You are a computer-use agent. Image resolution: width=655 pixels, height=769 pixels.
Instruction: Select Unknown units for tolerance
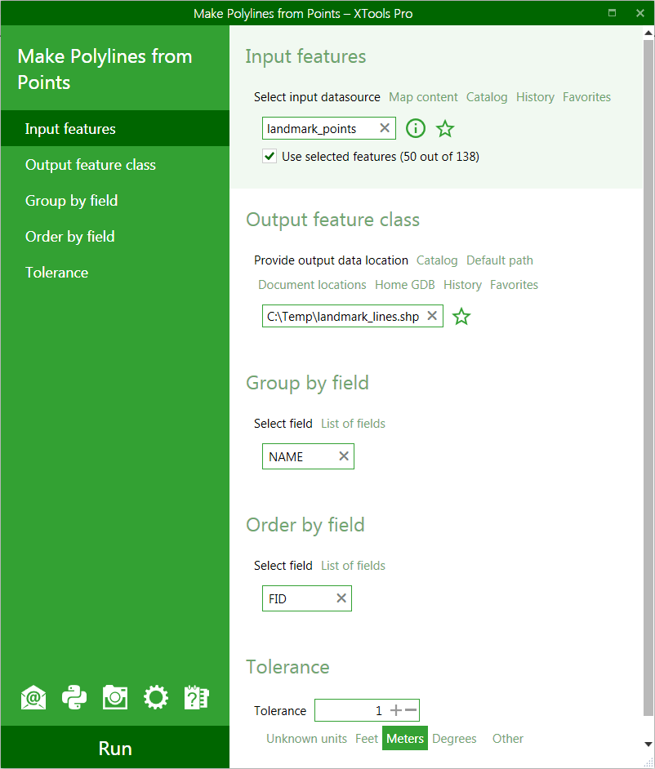306,739
